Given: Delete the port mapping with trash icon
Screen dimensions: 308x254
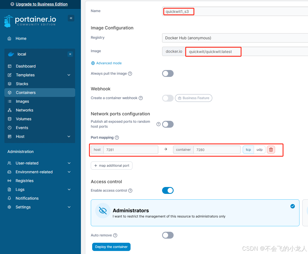Looking at the screenshot, I should (x=271, y=150).
